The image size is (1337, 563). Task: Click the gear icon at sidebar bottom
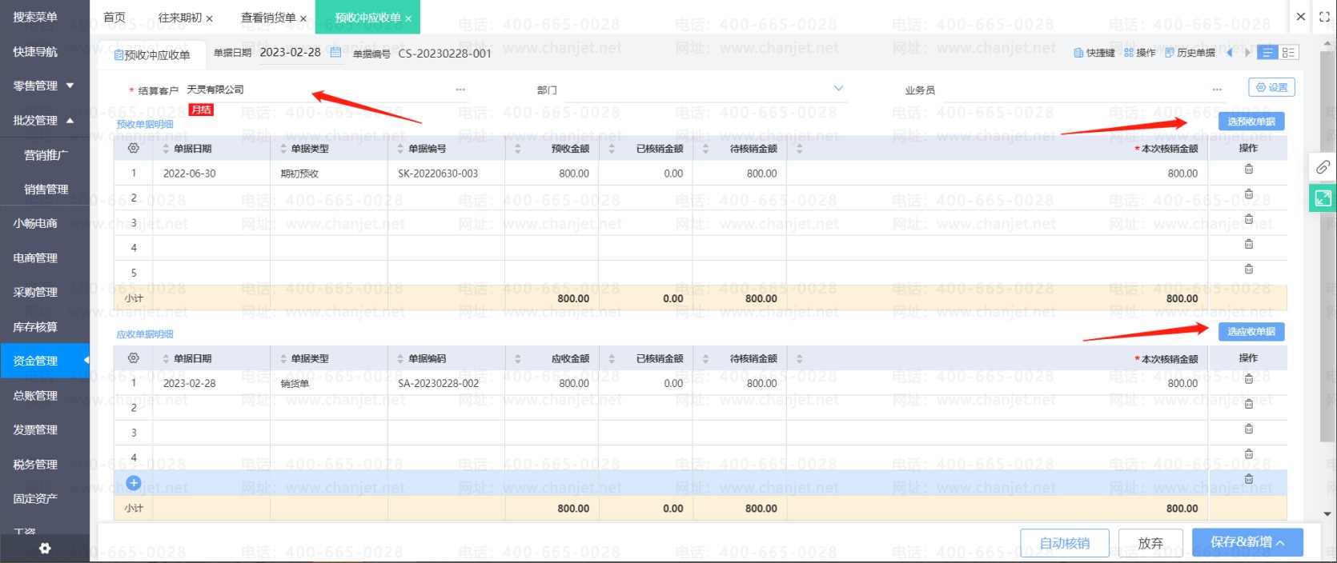pos(45,548)
